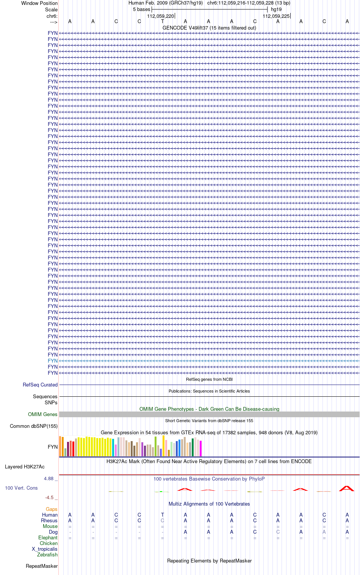360x575 pixels.
Task: Click the 5 bases scale bar label
Action: tap(141, 9)
